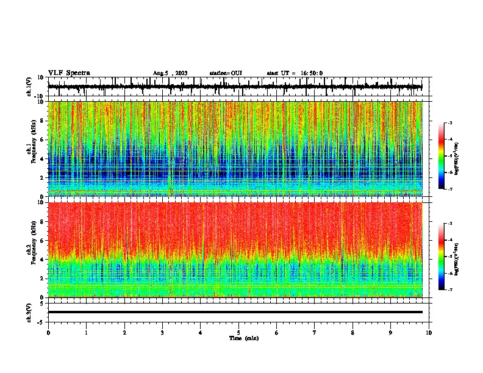Click the "-5" tick of ch.3(V) axis
The height and width of the screenshot is (373, 483).
tap(41, 322)
